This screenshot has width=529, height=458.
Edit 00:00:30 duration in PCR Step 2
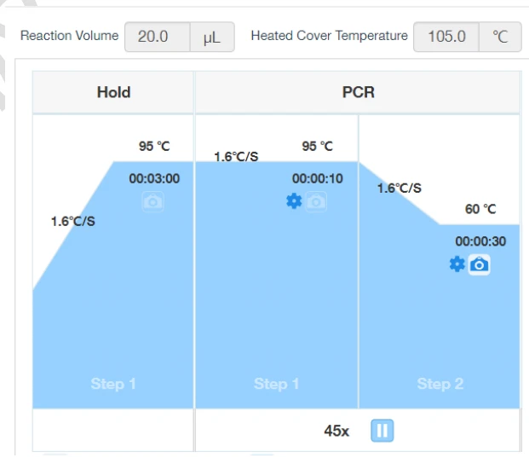pos(480,242)
